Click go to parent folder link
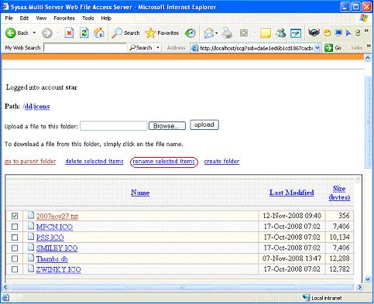Image resolution: width=374 pixels, height=304 pixels. point(30,161)
